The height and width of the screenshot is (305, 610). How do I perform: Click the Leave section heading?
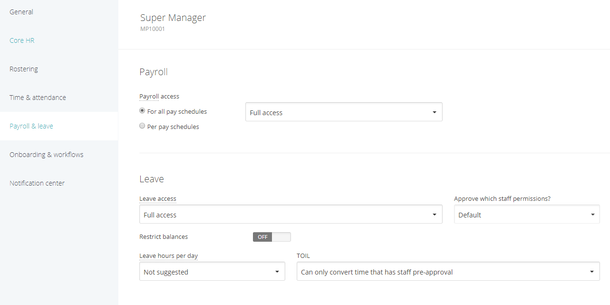(x=152, y=179)
